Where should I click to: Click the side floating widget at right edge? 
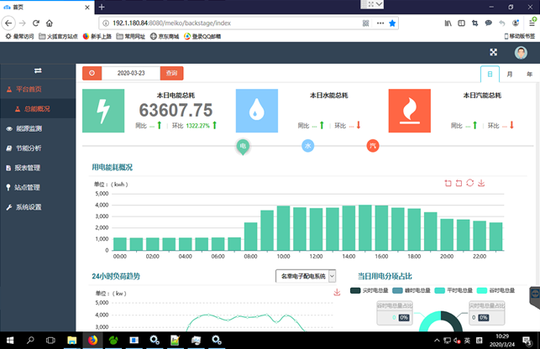[535, 296]
